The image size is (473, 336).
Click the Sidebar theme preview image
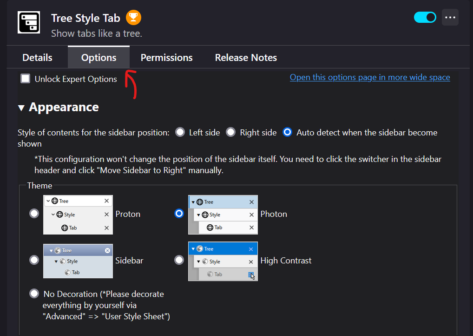[x=78, y=261]
